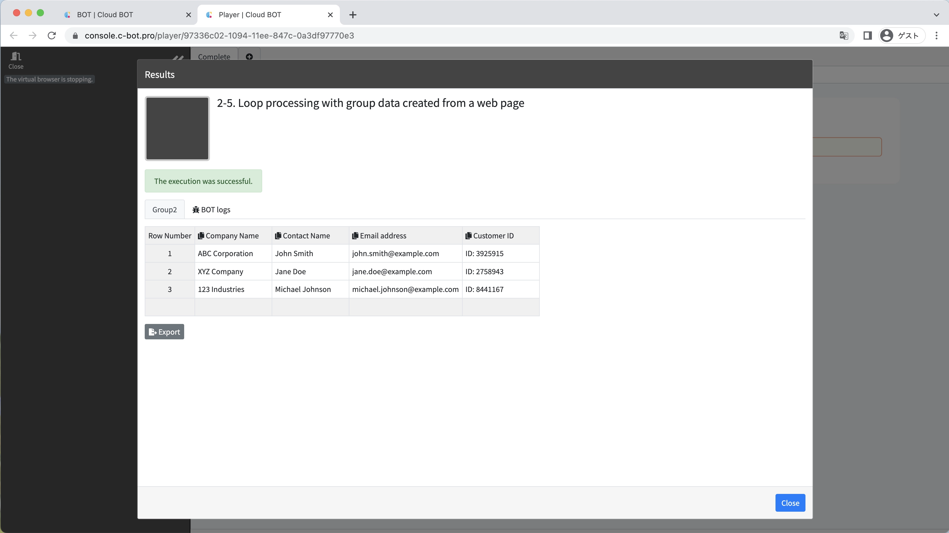Click the address bar URL
The width and height of the screenshot is (949, 533).
click(219, 36)
